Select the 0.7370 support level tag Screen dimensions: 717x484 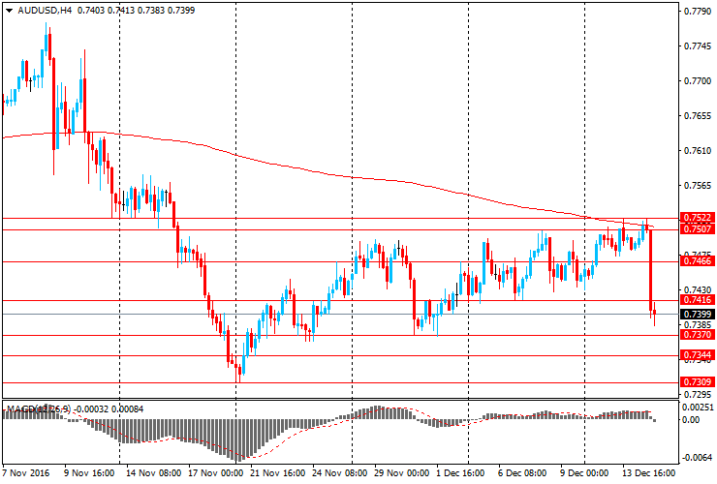(698, 334)
